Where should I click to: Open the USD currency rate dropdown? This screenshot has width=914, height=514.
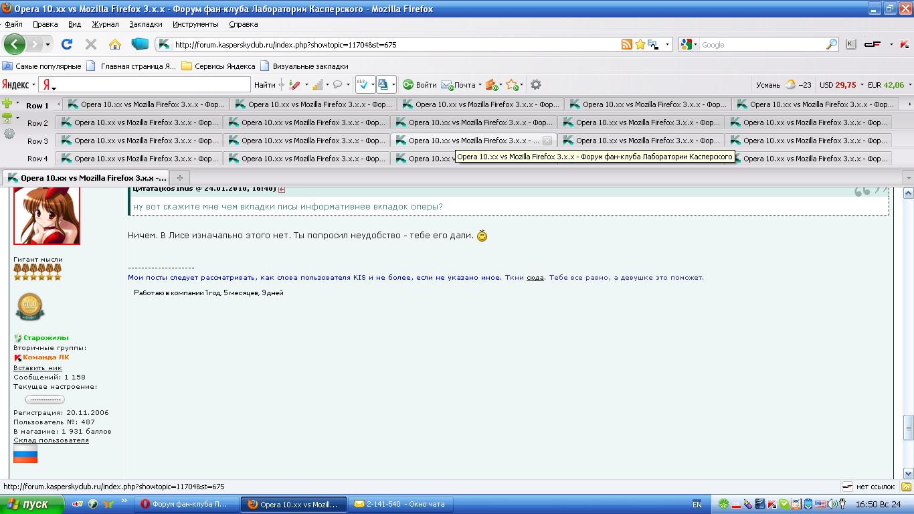click(862, 85)
